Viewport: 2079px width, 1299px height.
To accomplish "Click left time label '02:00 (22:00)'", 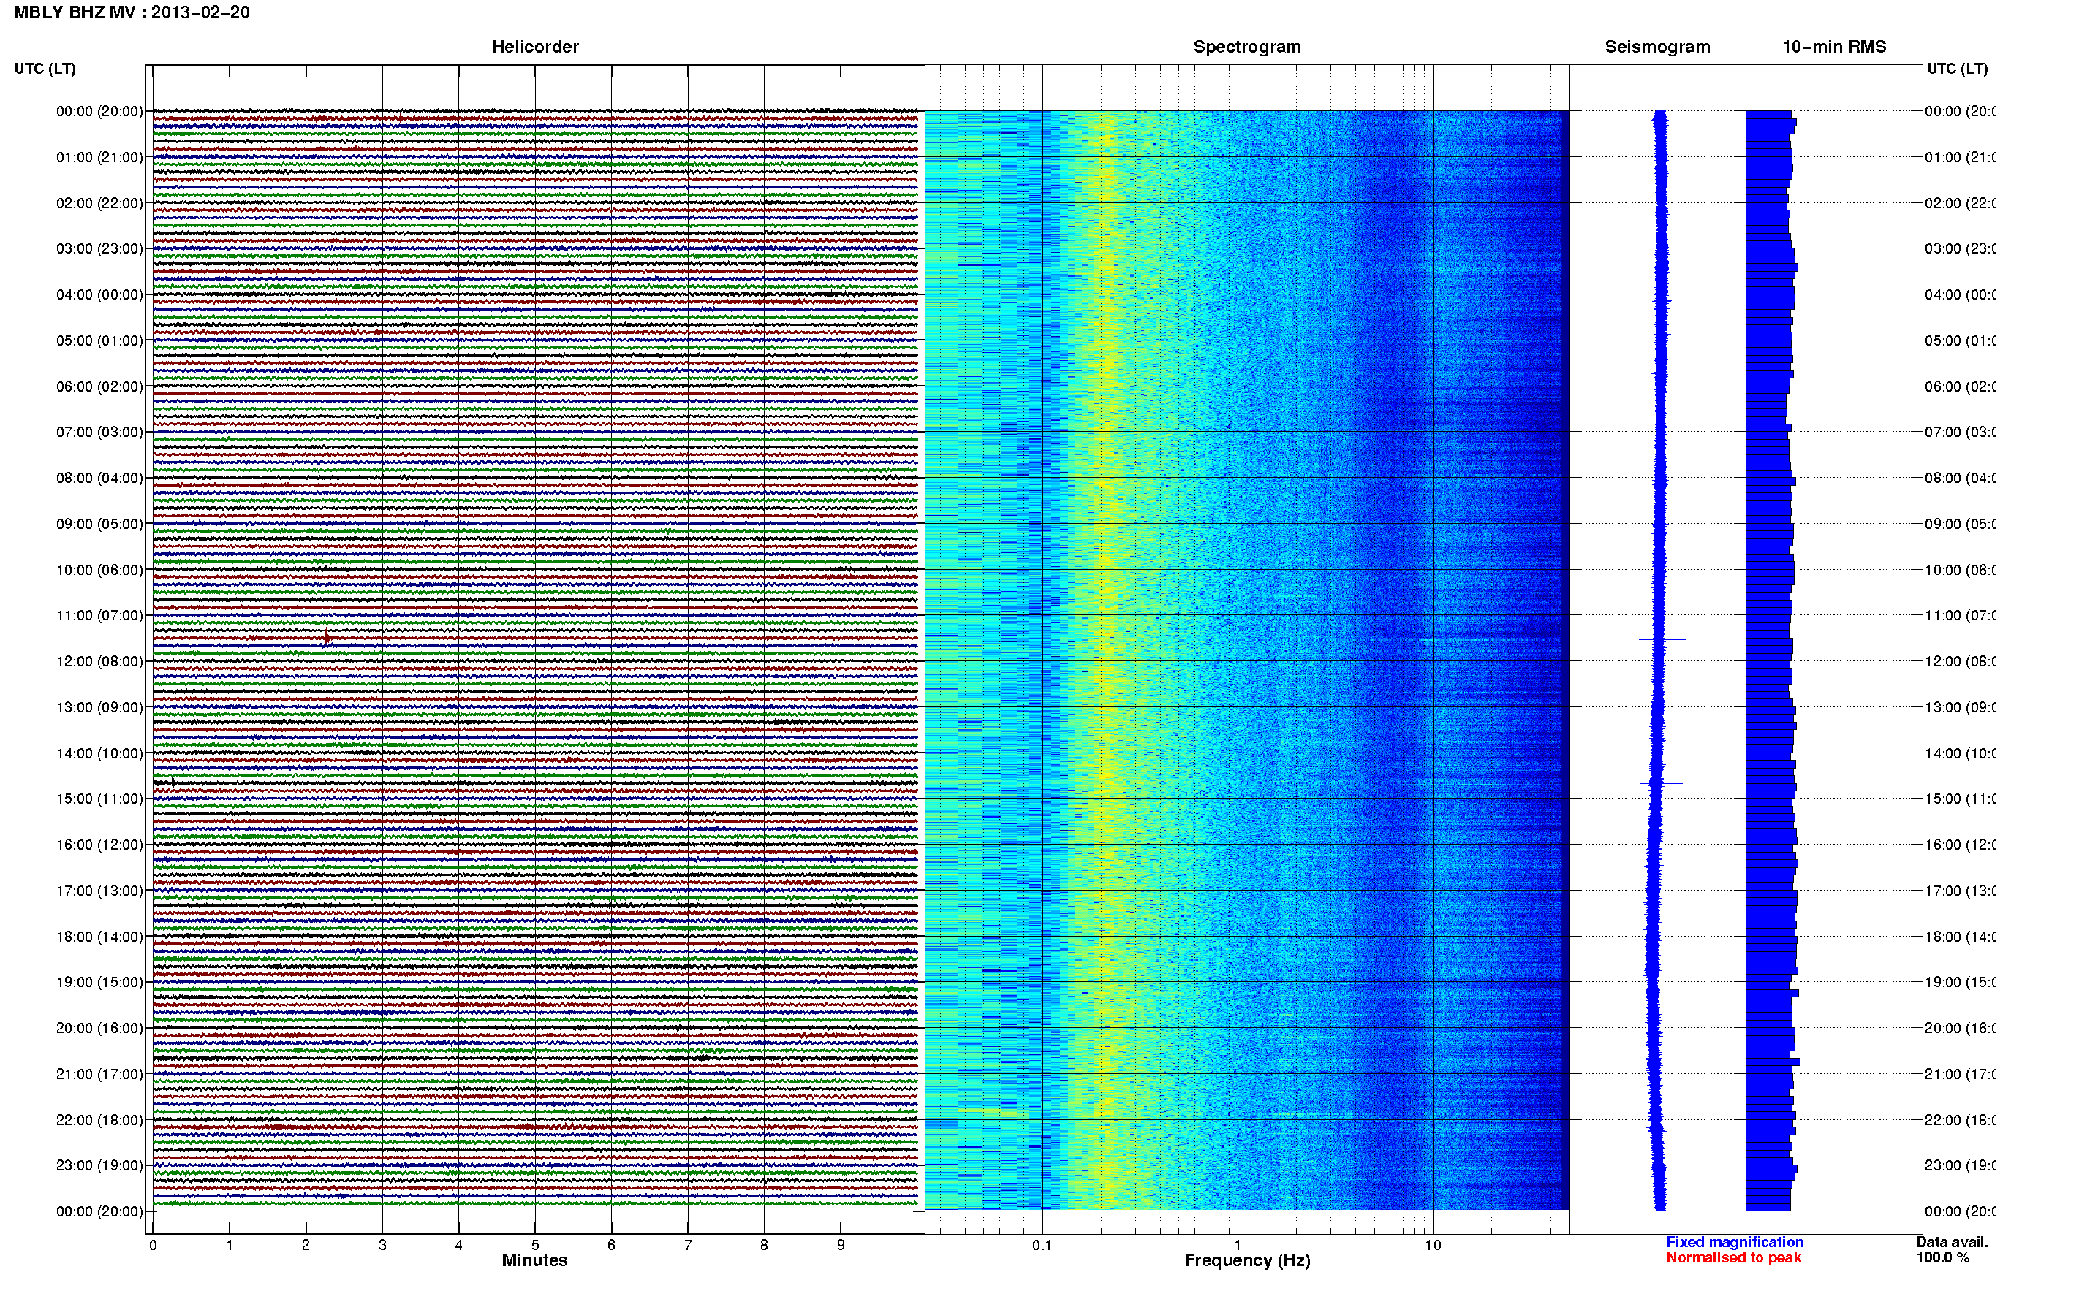I will 99,203.
